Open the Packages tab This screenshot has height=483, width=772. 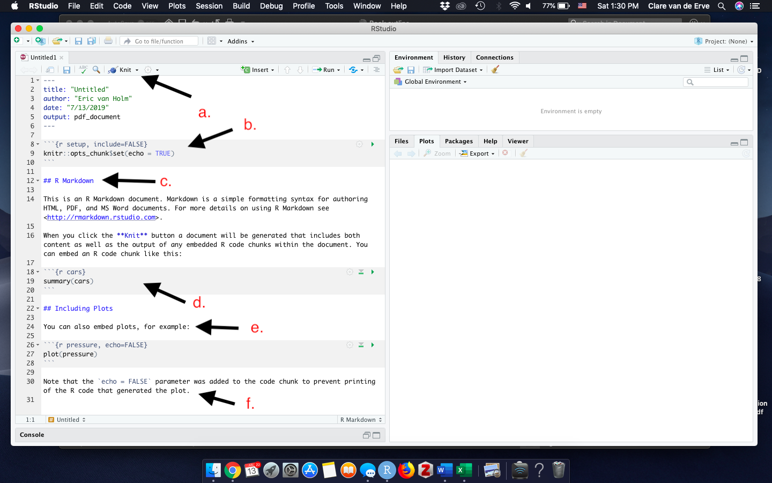(458, 141)
